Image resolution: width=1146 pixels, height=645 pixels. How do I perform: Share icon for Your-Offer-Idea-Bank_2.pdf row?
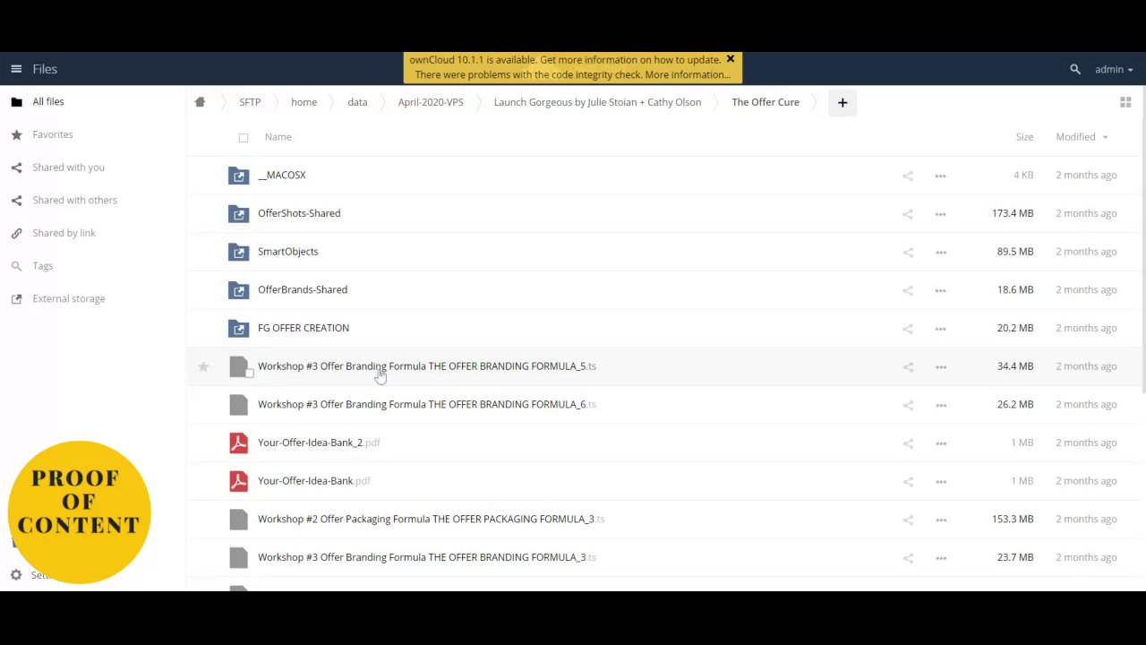(x=908, y=443)
